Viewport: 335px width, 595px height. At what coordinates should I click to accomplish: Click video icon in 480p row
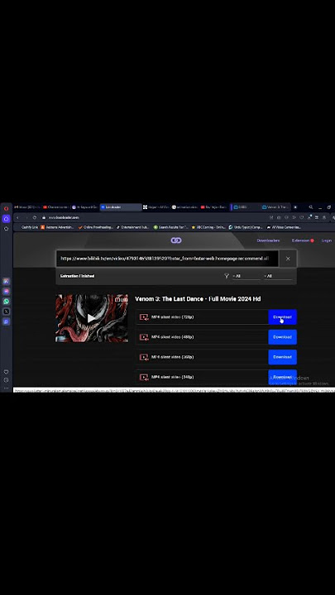point(144,337)
